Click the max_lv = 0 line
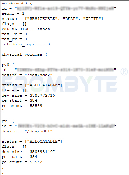Screen dimensions: 129x175 (14, 34)
